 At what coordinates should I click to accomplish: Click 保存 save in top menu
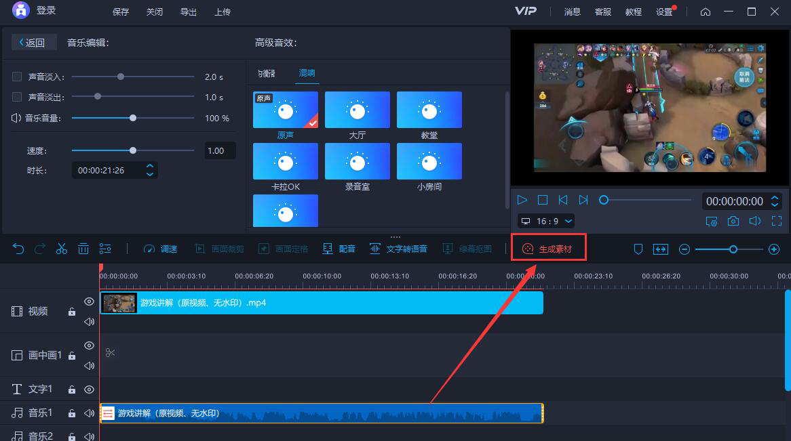coord(121,12)
